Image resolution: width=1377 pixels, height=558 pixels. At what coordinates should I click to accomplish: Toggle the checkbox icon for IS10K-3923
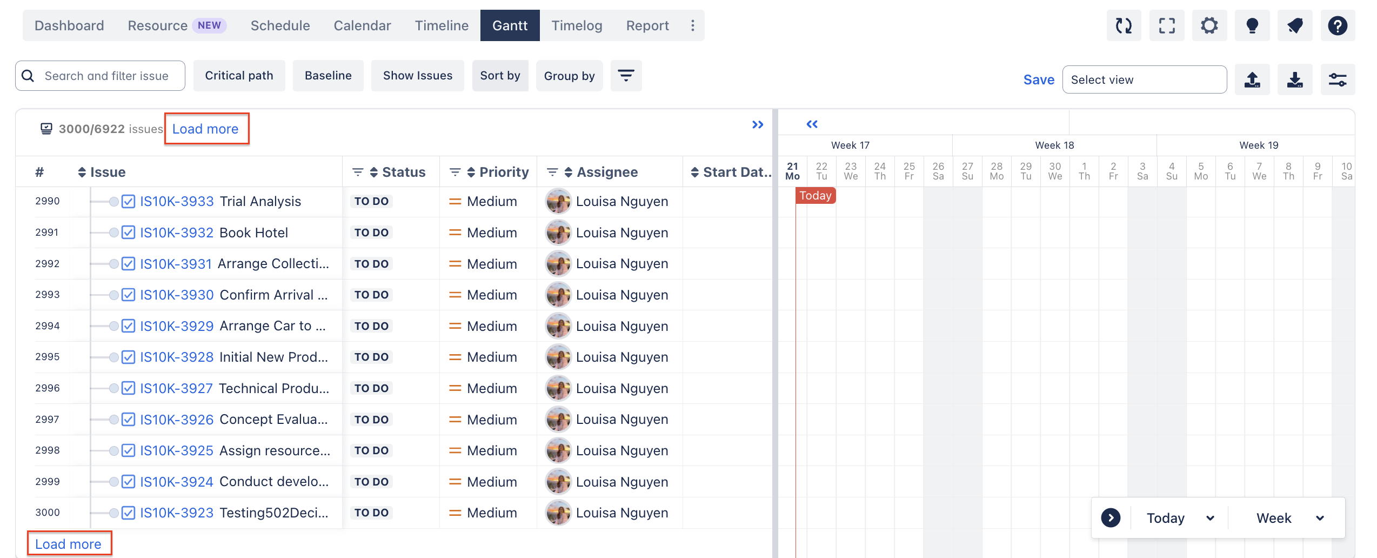tap(128, 513)
